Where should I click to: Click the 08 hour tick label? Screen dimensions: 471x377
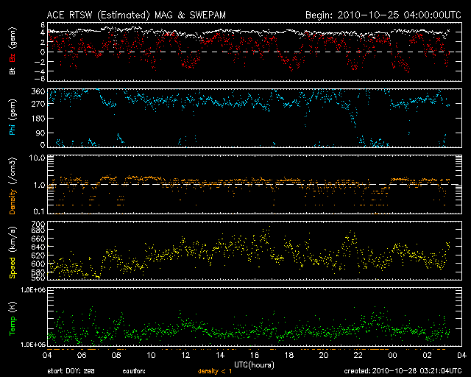pos(116,355)
